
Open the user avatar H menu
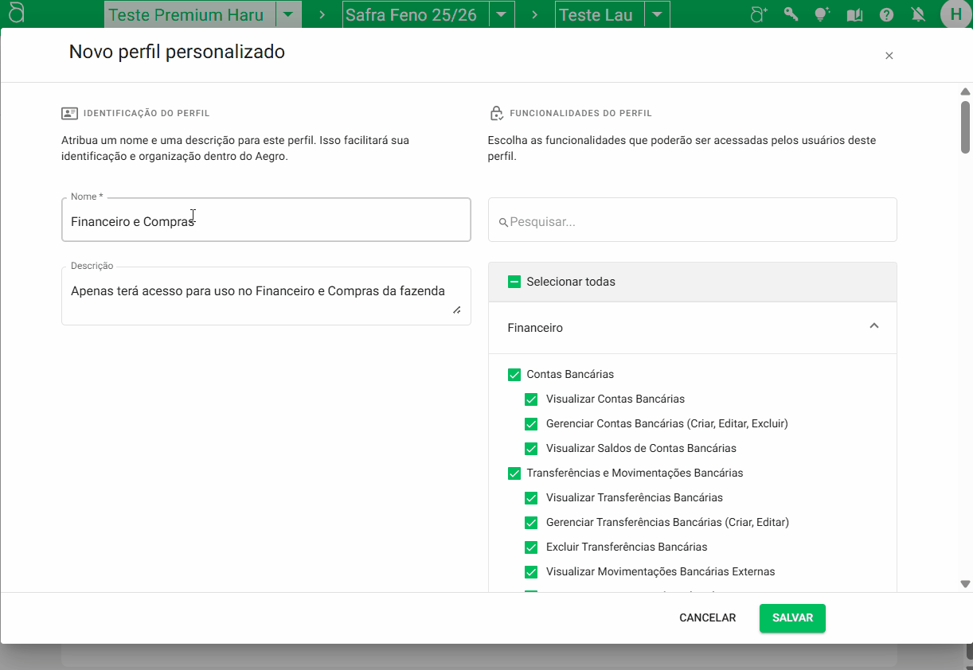point(955,14)
